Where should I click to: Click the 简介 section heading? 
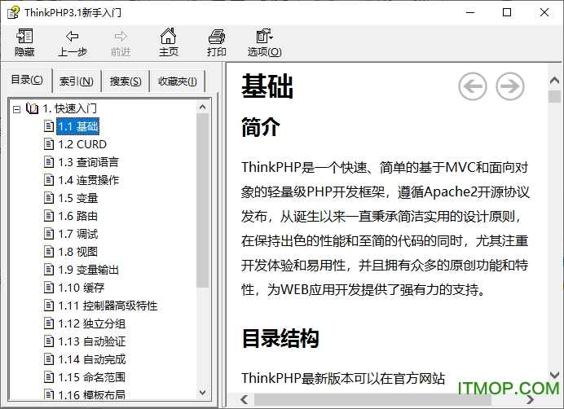pos(261,127)
